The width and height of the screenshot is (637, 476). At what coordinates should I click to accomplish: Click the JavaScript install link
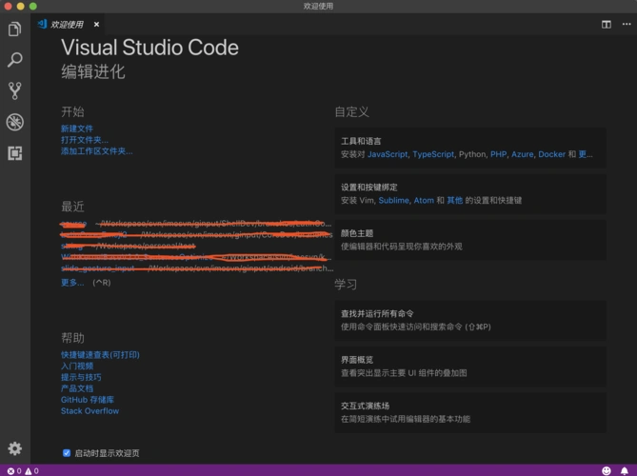point(388,154)
